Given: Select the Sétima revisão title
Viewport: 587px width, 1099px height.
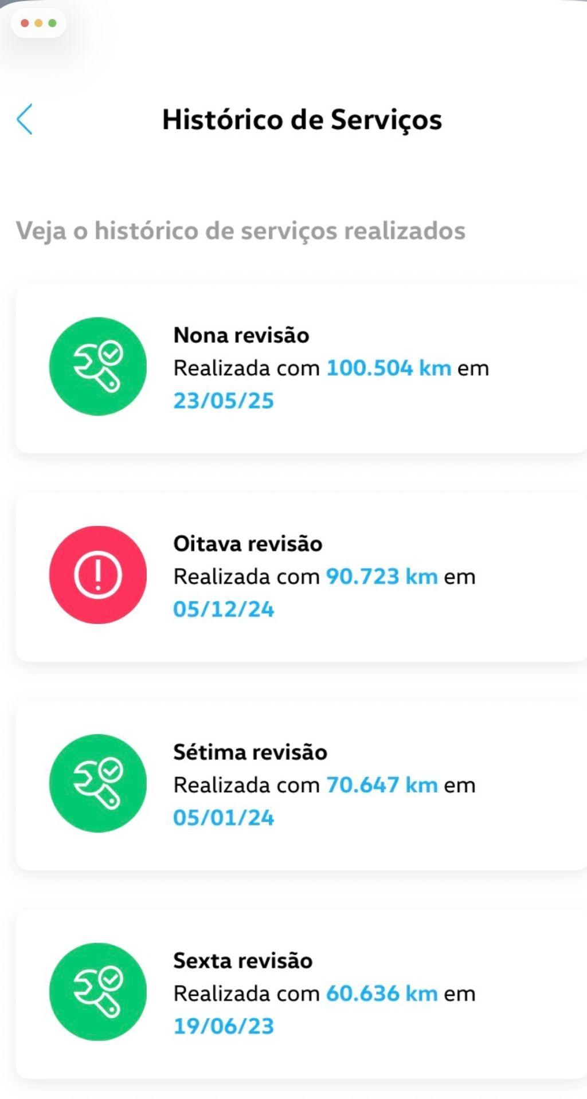Looking at the screenshot, I should click(250, 752).
